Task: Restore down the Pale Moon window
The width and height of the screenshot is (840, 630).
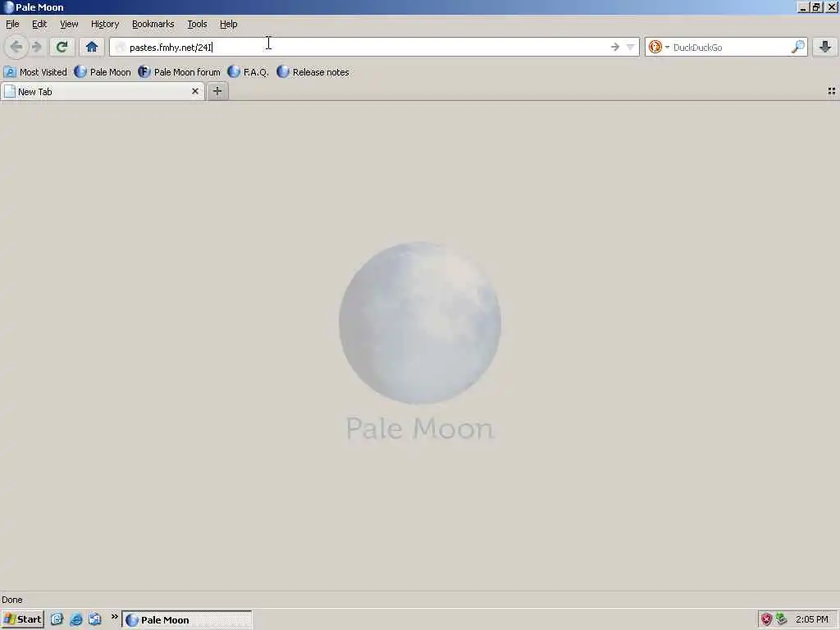Action: coord(816,7)
